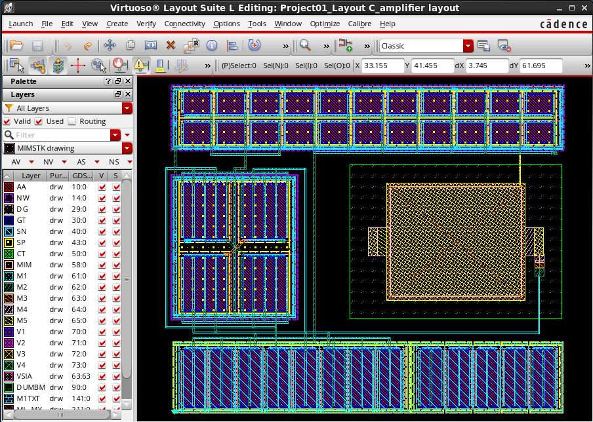593x422 pixels.
Task: Click the Delete X icon
Action: (x=171, y=46)
